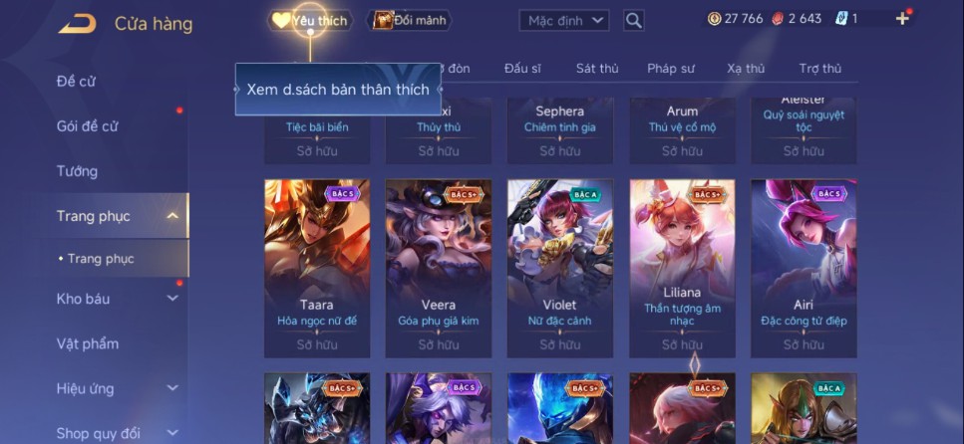Open the Yêu thích heart favorites
The height and width of the screenshot is (444, 964).
tap(310, 20)
